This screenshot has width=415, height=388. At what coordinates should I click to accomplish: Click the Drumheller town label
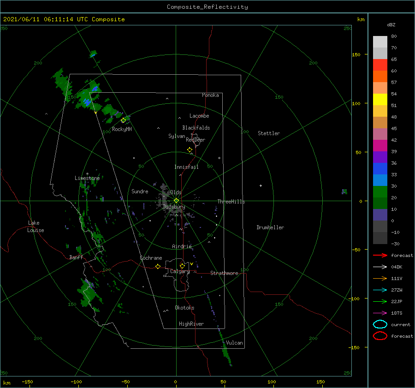(x=270, y=227)
